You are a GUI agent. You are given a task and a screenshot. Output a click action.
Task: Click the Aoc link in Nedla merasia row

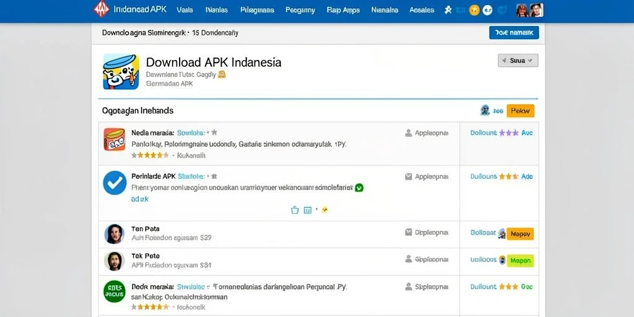coord(527,132)
